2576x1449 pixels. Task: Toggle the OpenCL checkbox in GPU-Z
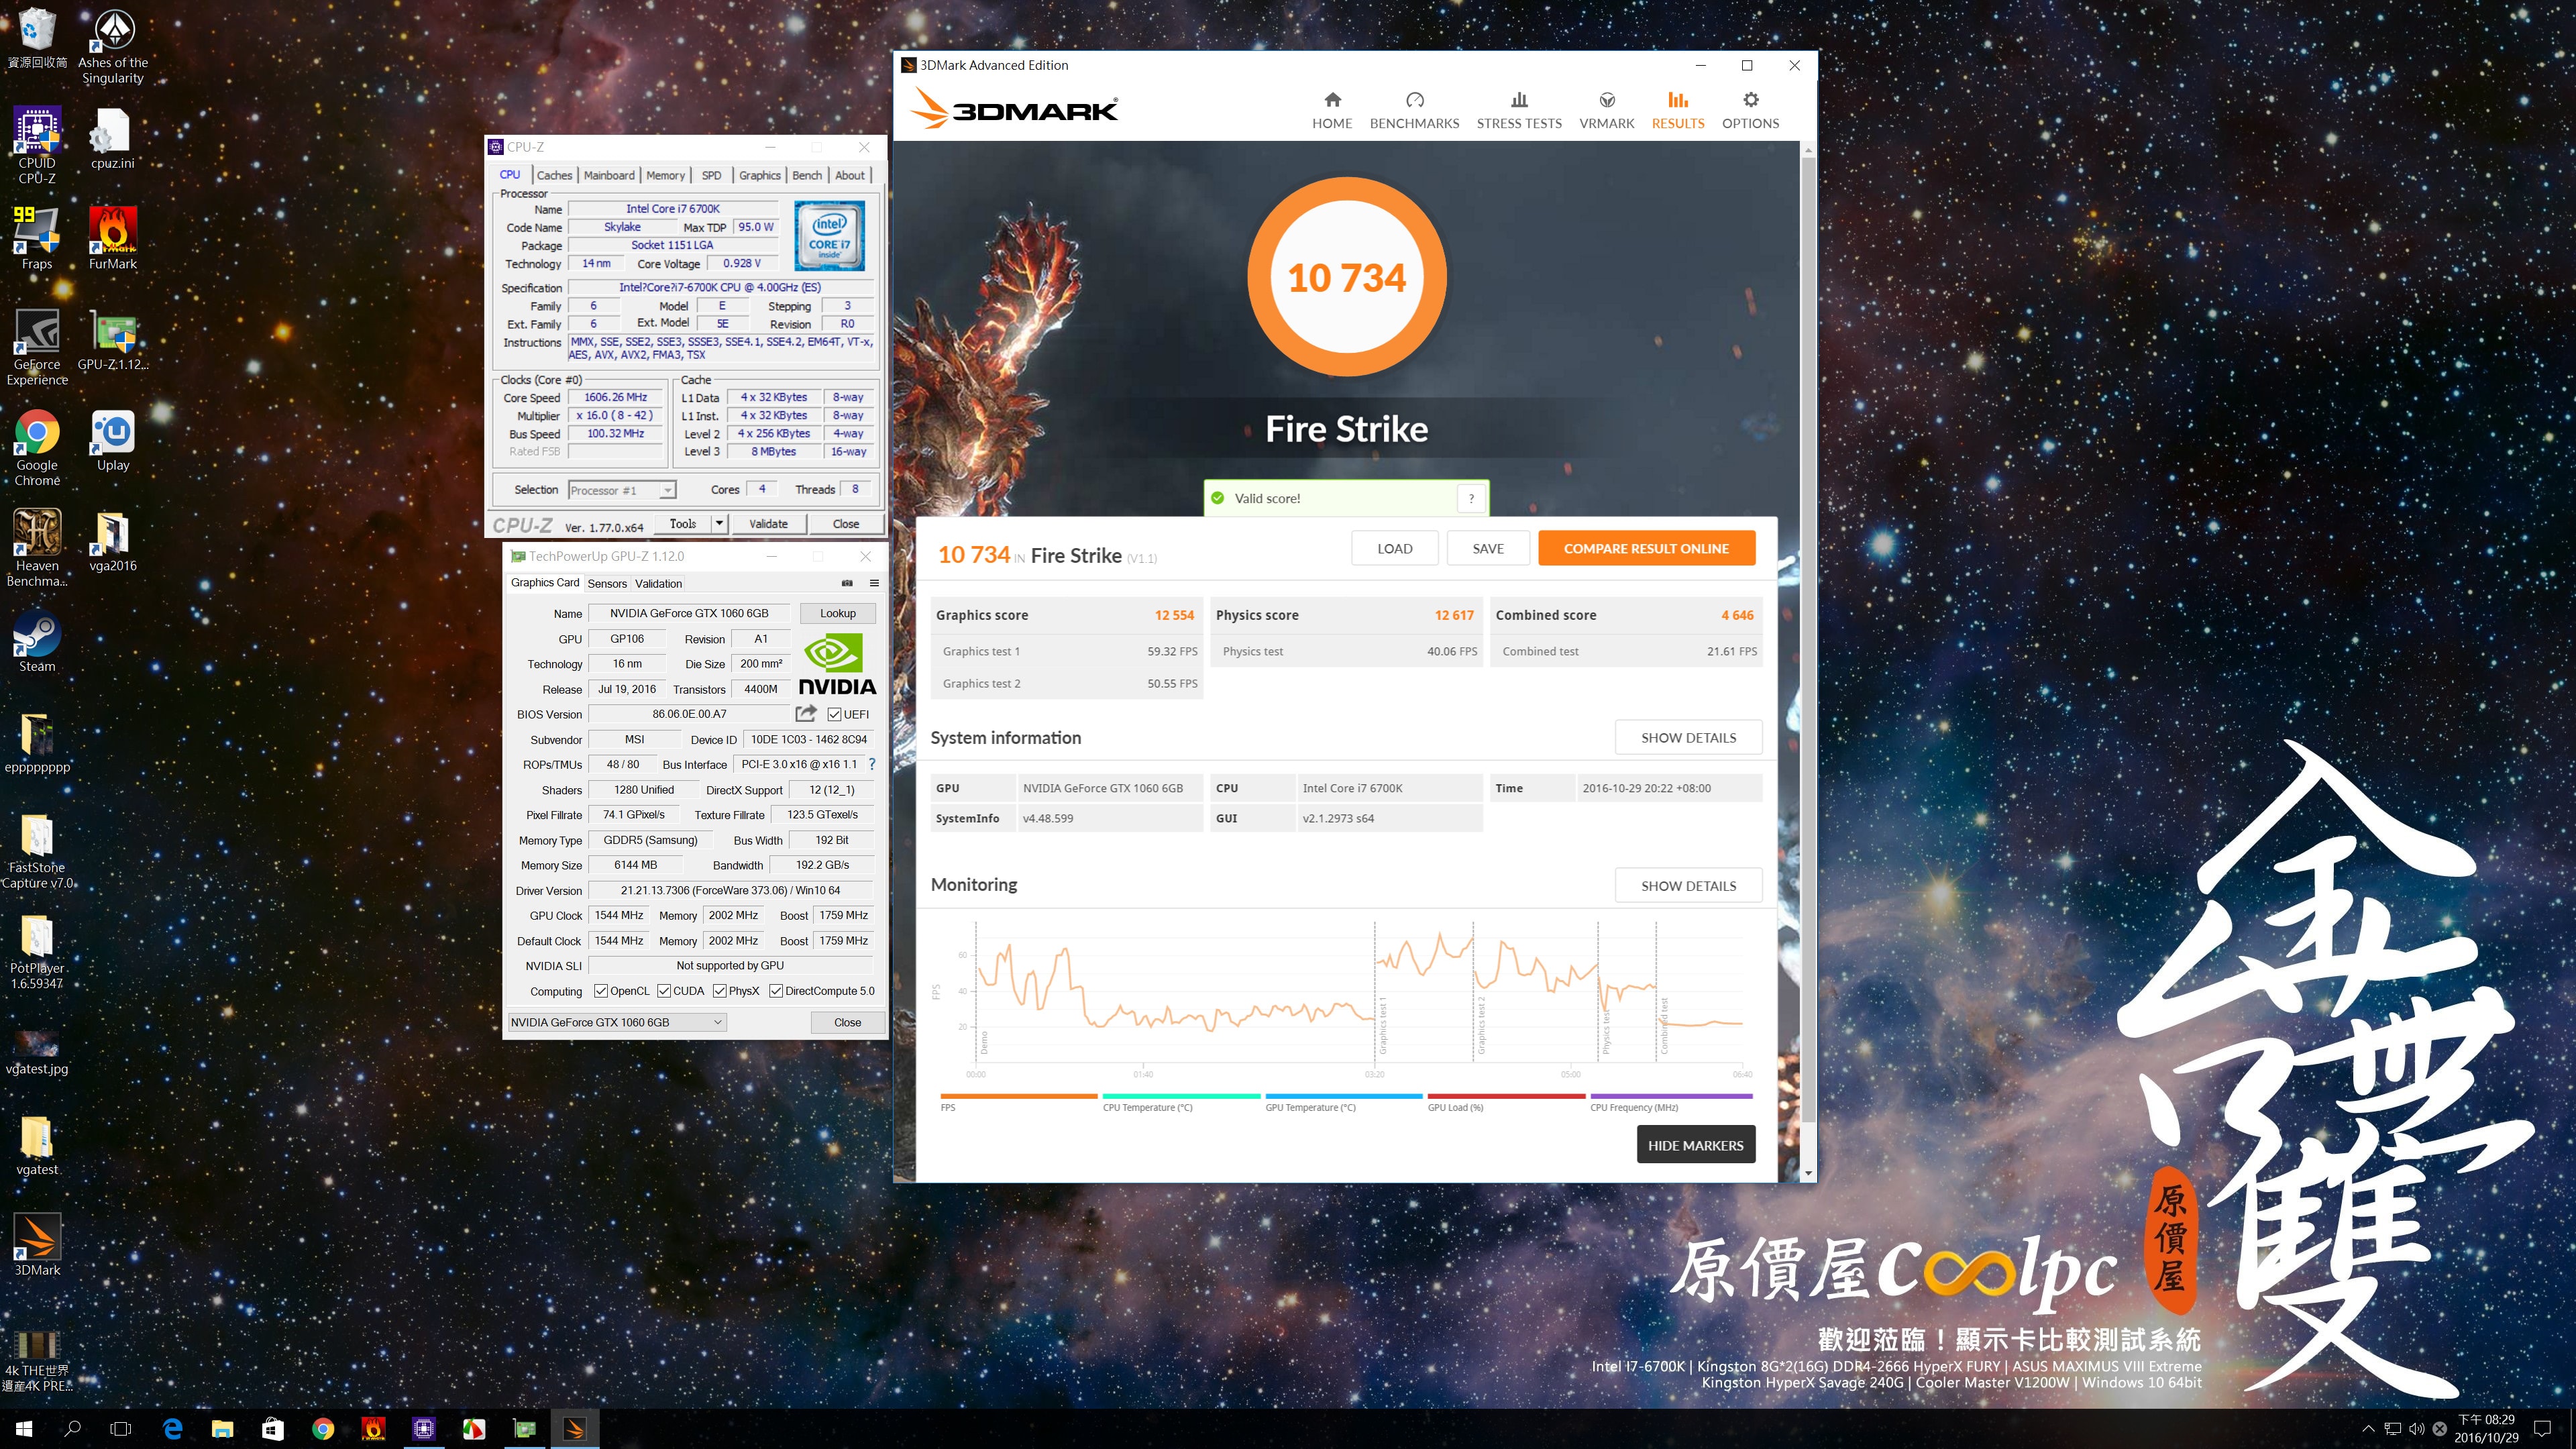[x=600, y=991]
